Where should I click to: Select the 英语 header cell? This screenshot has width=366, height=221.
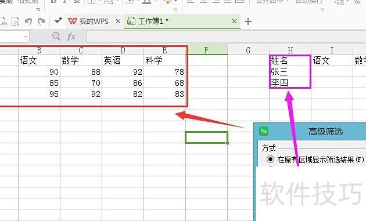pyautogui.click(x=123, y=60)
